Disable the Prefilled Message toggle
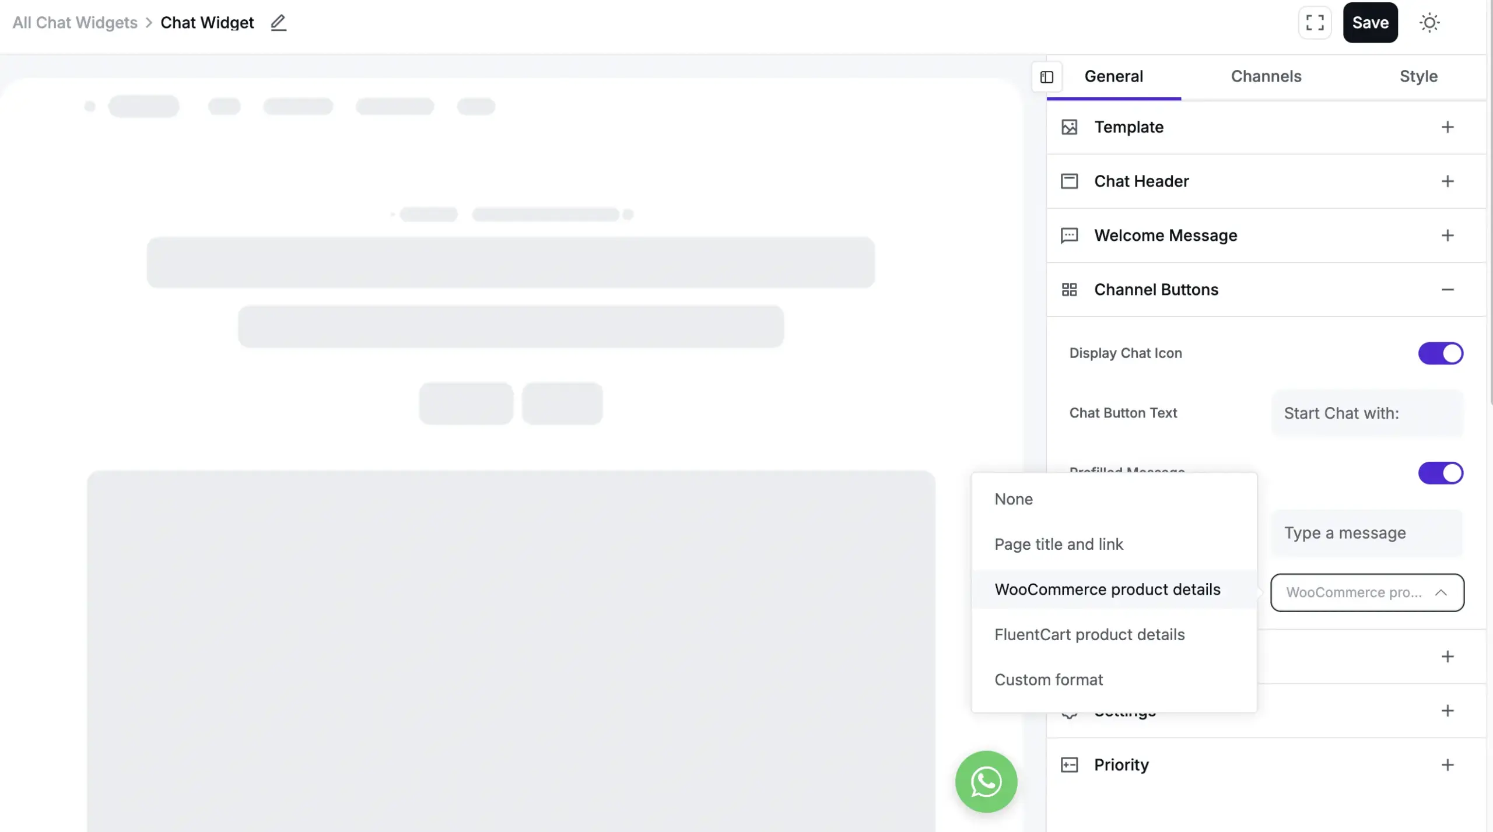Image resolution: width=1493 pixels, height=832 pixels. (x=1441, y=473)
